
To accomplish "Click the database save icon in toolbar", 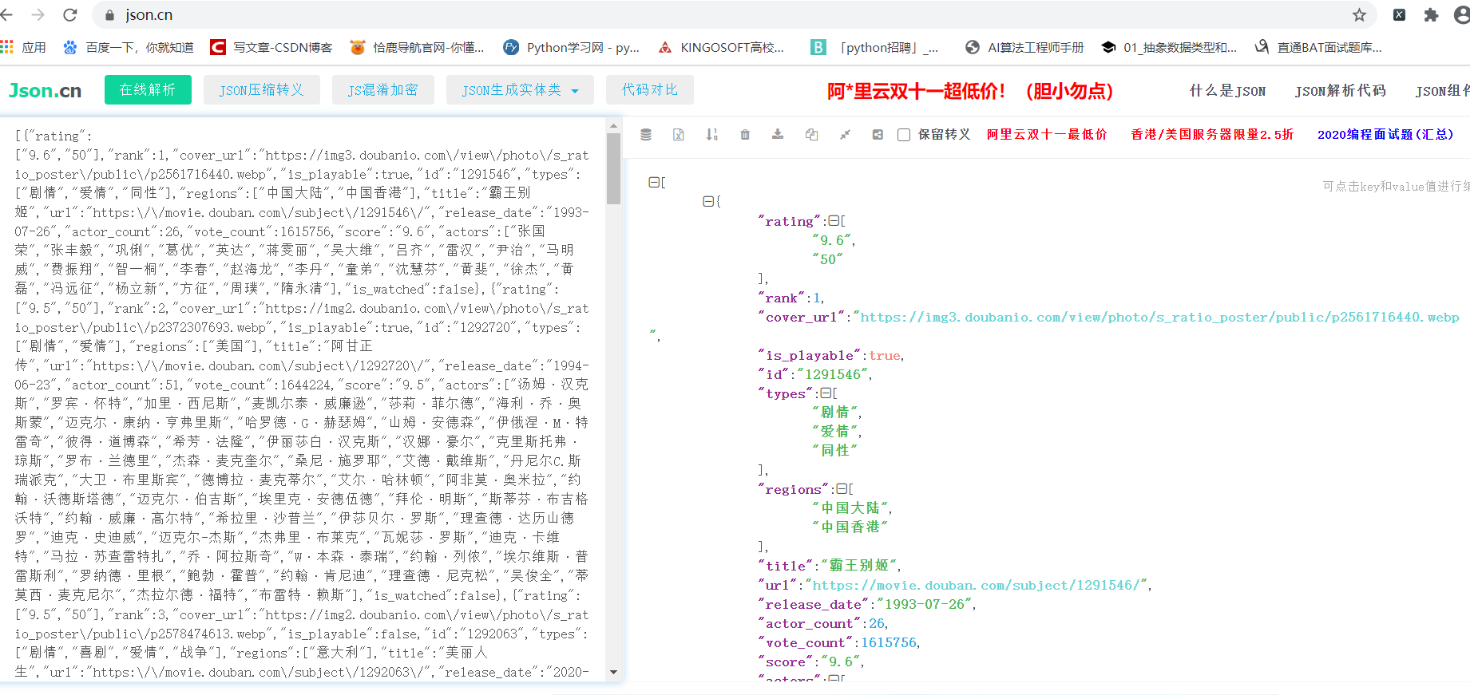I will coord(646,135).
